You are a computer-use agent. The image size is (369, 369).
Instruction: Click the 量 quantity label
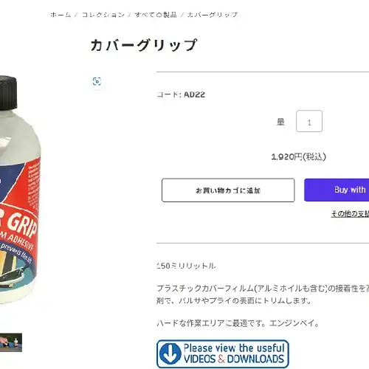[280, 122]
